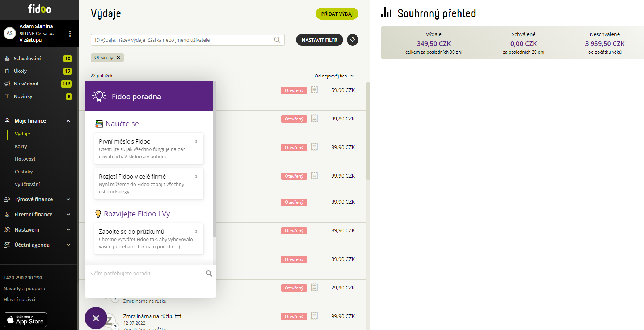Click the 116 badge next to Na vědomí

pyautogui.click(x=66, y=84)
